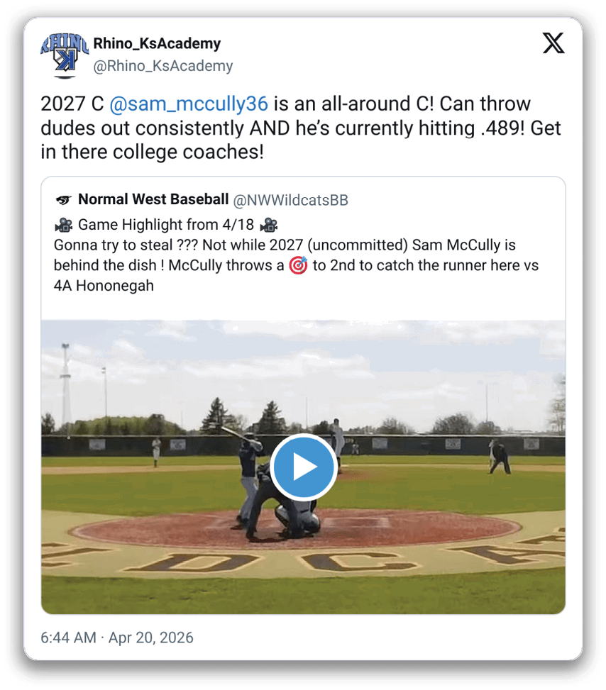
Task: Open the Rhino_KsAcademy profile avatar
Action: [x=63, y=54]
